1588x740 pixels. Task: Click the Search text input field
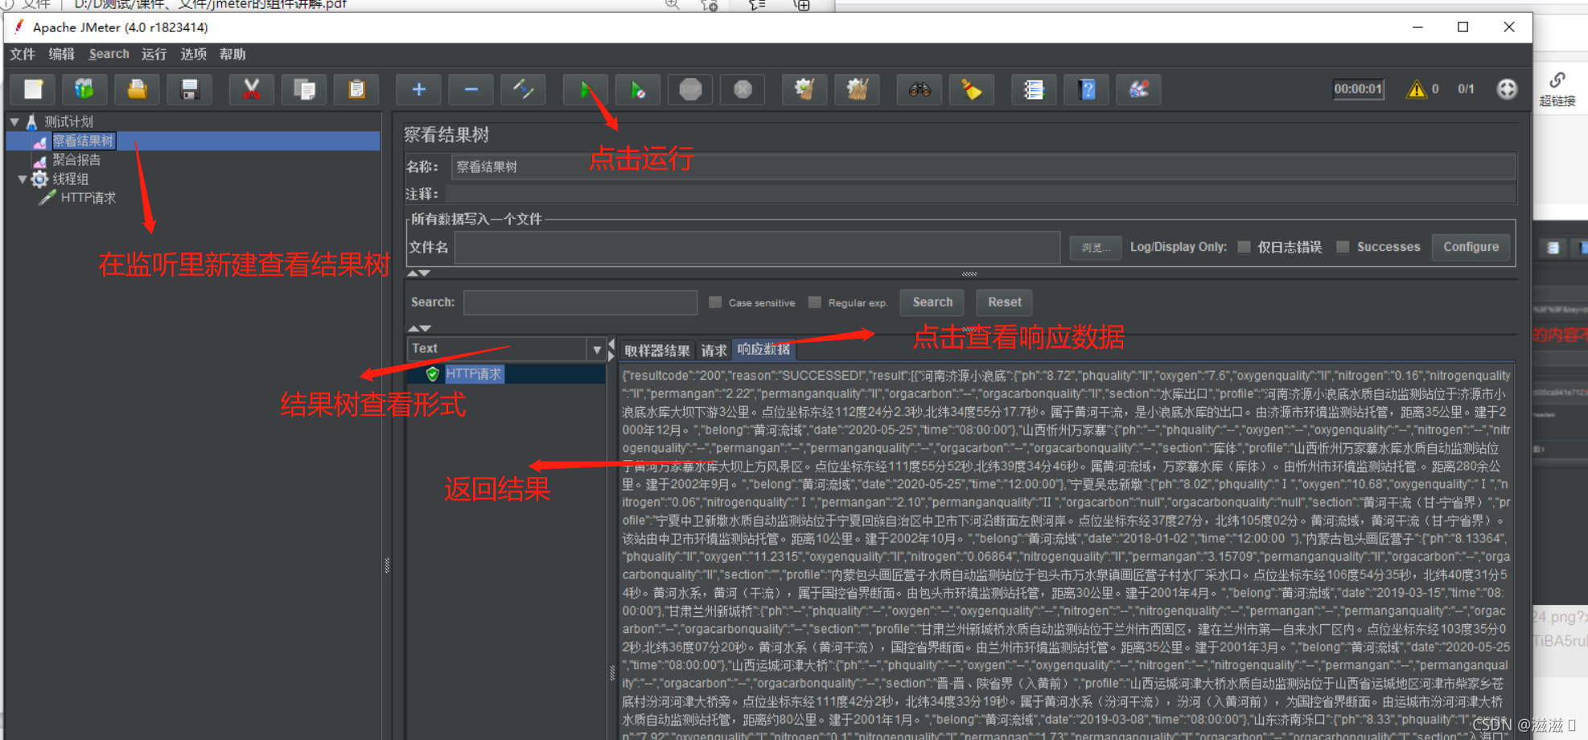pos(580,302)
